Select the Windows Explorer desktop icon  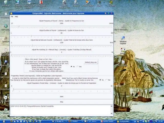click(x=123, y=40)
